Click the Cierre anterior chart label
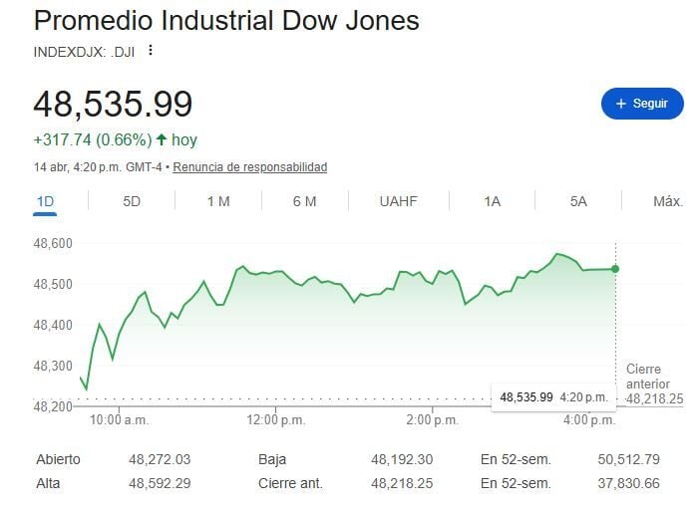Screen dimensions: 699x512 click(647, 377)
